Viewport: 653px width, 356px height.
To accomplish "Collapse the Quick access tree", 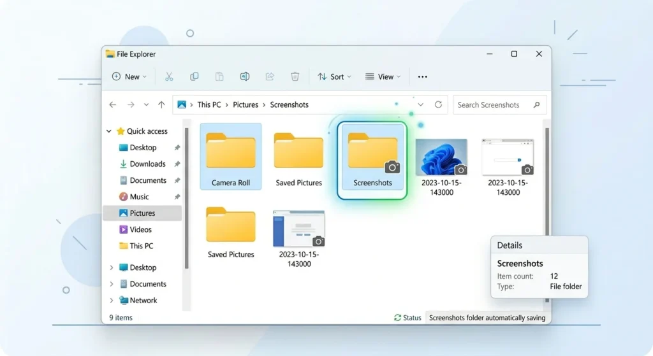I will pos(109,131).
